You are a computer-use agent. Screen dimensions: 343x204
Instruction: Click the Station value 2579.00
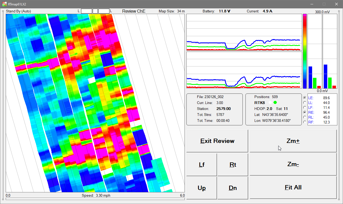coord(224,109)
